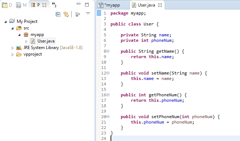Show hidden views overflow chevron
The width and height of the screenshot is (240, 141).
tap(54, 4)
